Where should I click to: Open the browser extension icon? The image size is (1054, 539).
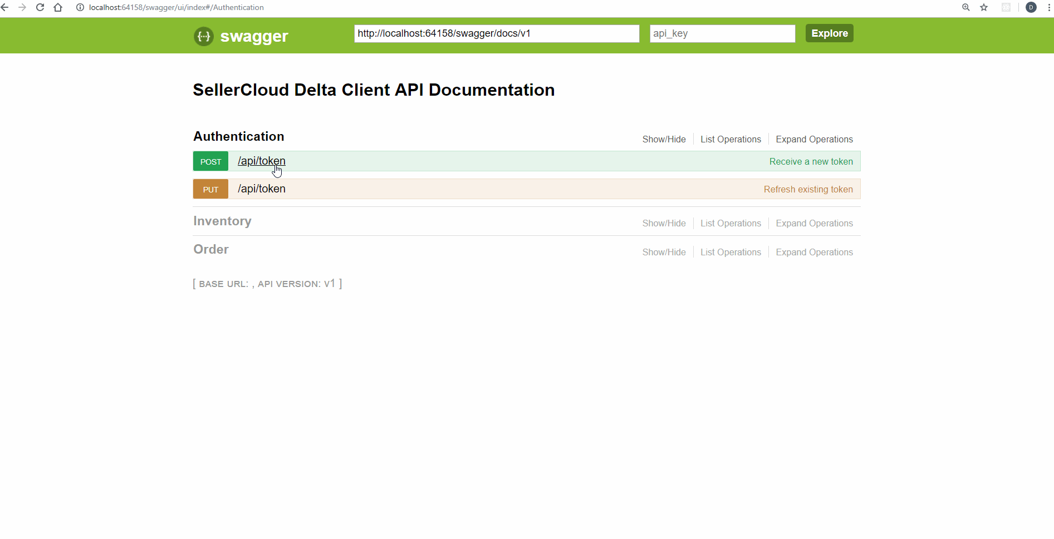coord(1006,7)
